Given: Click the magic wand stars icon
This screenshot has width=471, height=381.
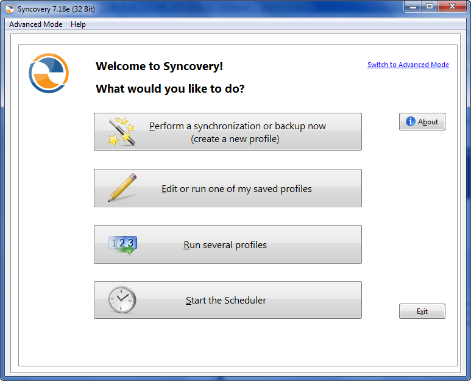Looking at the screenshot, I should point(121,132).
